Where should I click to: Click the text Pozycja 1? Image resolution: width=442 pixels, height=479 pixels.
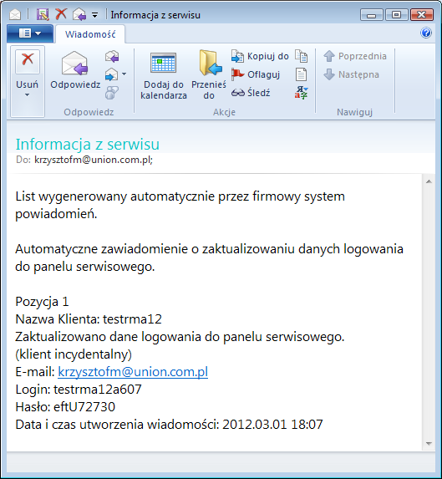click(x=42, y=302)
